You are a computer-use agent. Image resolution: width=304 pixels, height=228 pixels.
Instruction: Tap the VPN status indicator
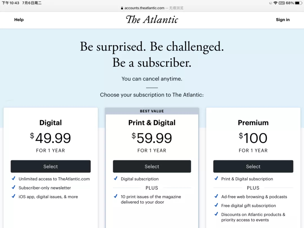[x=281, y=3]
